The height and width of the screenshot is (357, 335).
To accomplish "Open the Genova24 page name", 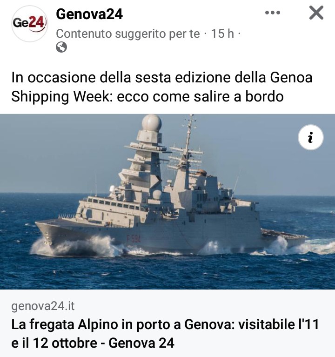I will (x=89, y=14).
